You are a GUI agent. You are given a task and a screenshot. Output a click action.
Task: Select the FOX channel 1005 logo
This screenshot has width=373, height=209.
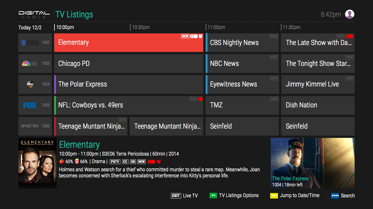click(x=30, y=105)
